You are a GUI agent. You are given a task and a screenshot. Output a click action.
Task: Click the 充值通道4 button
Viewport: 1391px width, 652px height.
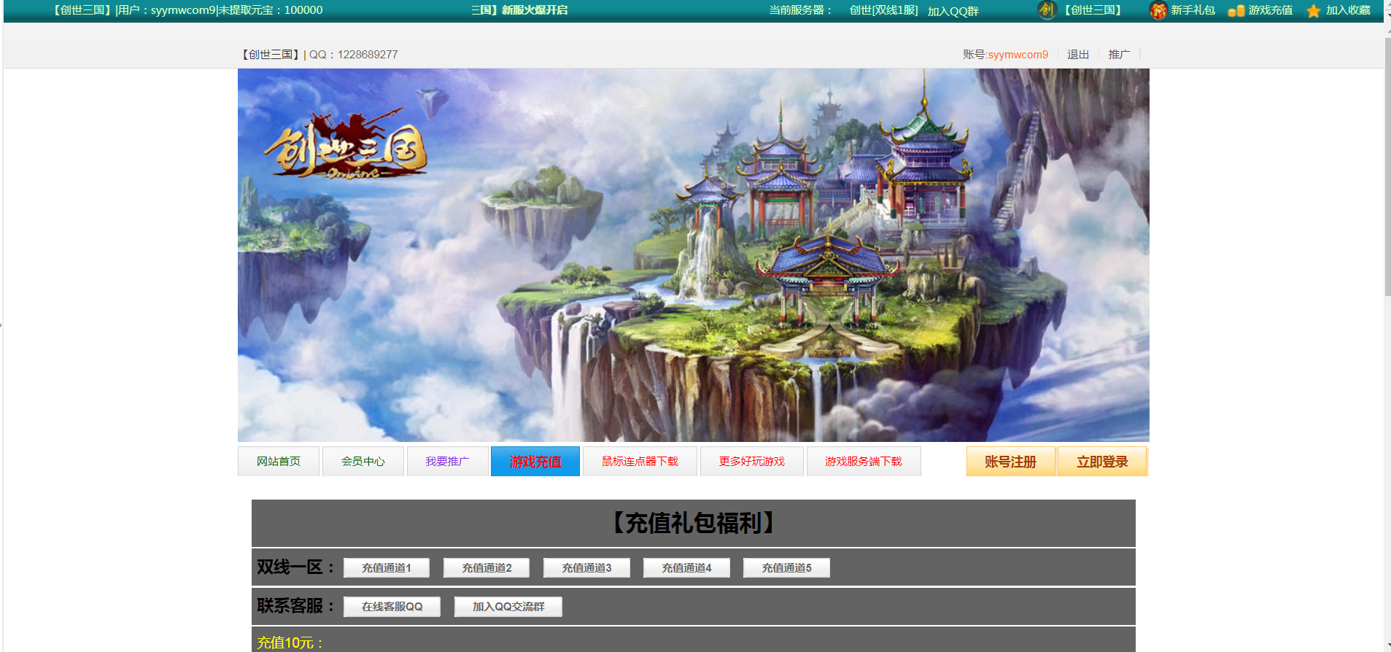point(686,568)
